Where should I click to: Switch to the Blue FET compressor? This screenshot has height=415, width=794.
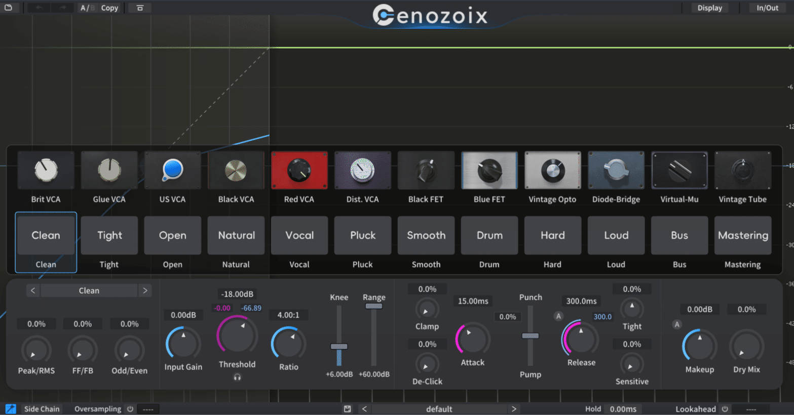pos(489,170)
